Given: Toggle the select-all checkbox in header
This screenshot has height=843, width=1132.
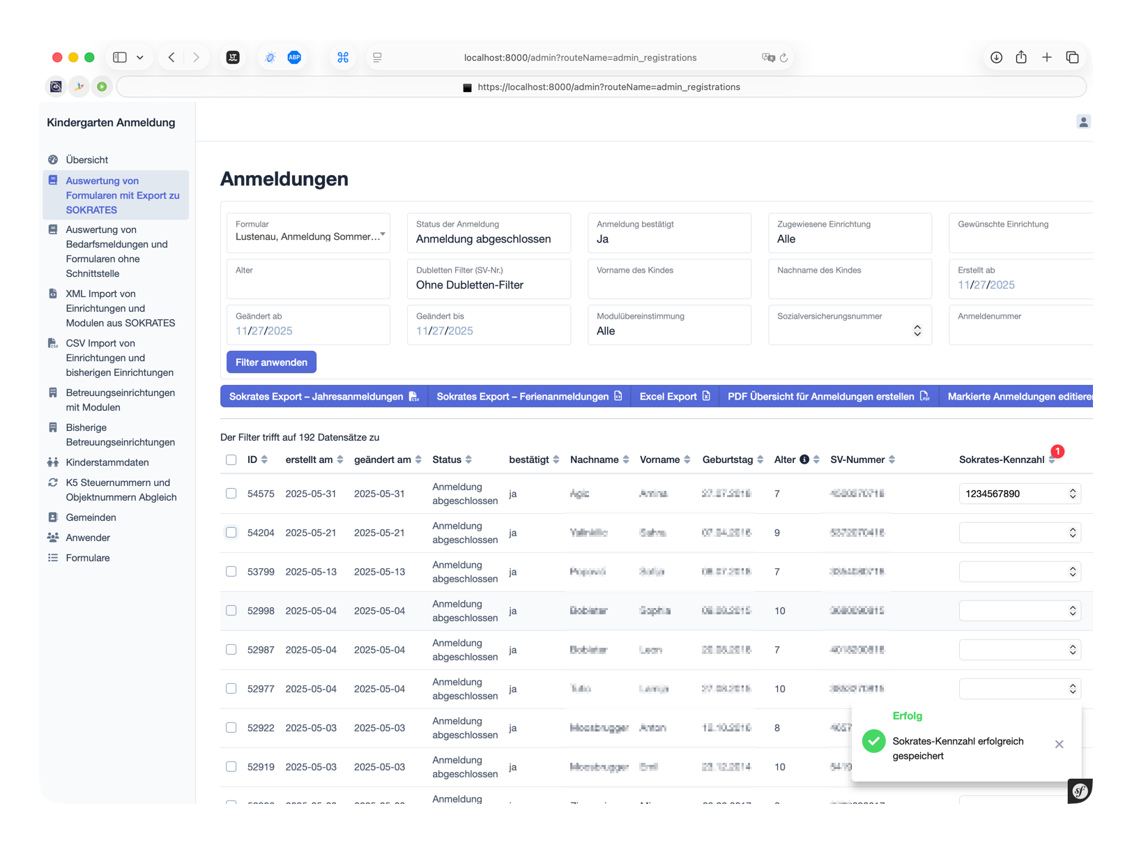Looking at the screenshot, I should click(x=231, y=460).
